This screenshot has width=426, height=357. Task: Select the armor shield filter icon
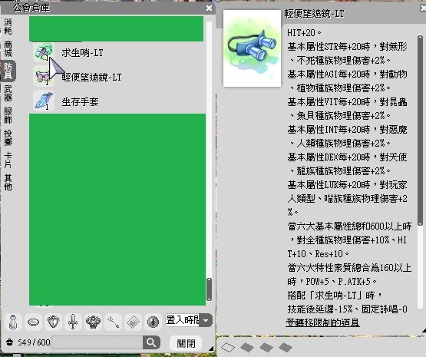(53, 322)
